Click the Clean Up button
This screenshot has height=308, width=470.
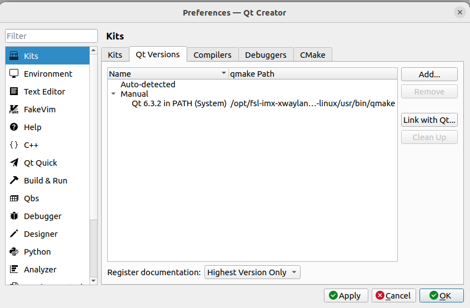429,137
